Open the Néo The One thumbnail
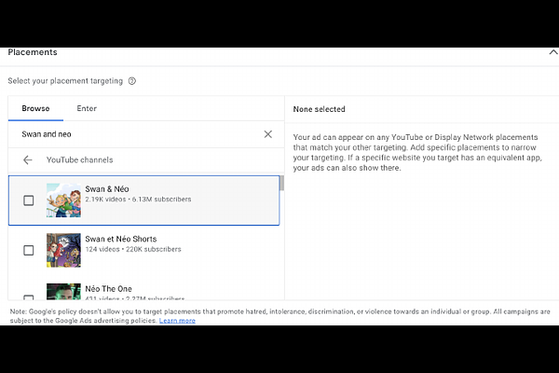Screen dimensions: 559x373 tap(63, 292)
